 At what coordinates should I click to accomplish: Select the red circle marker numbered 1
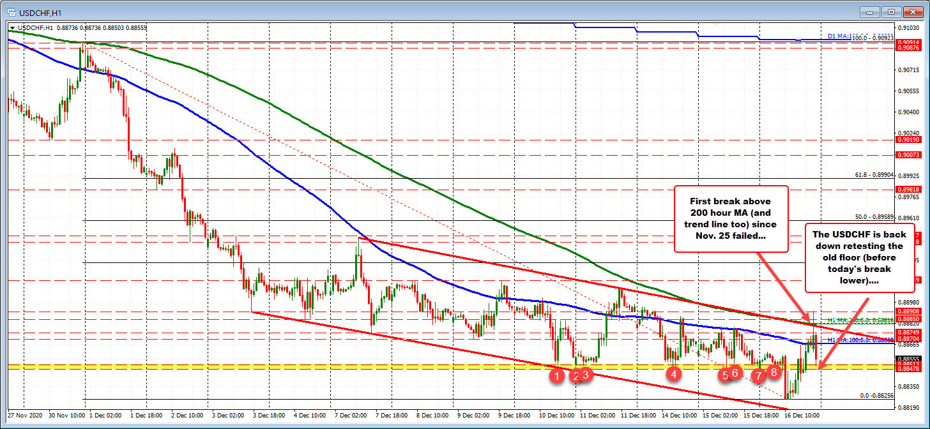(558, 377)
